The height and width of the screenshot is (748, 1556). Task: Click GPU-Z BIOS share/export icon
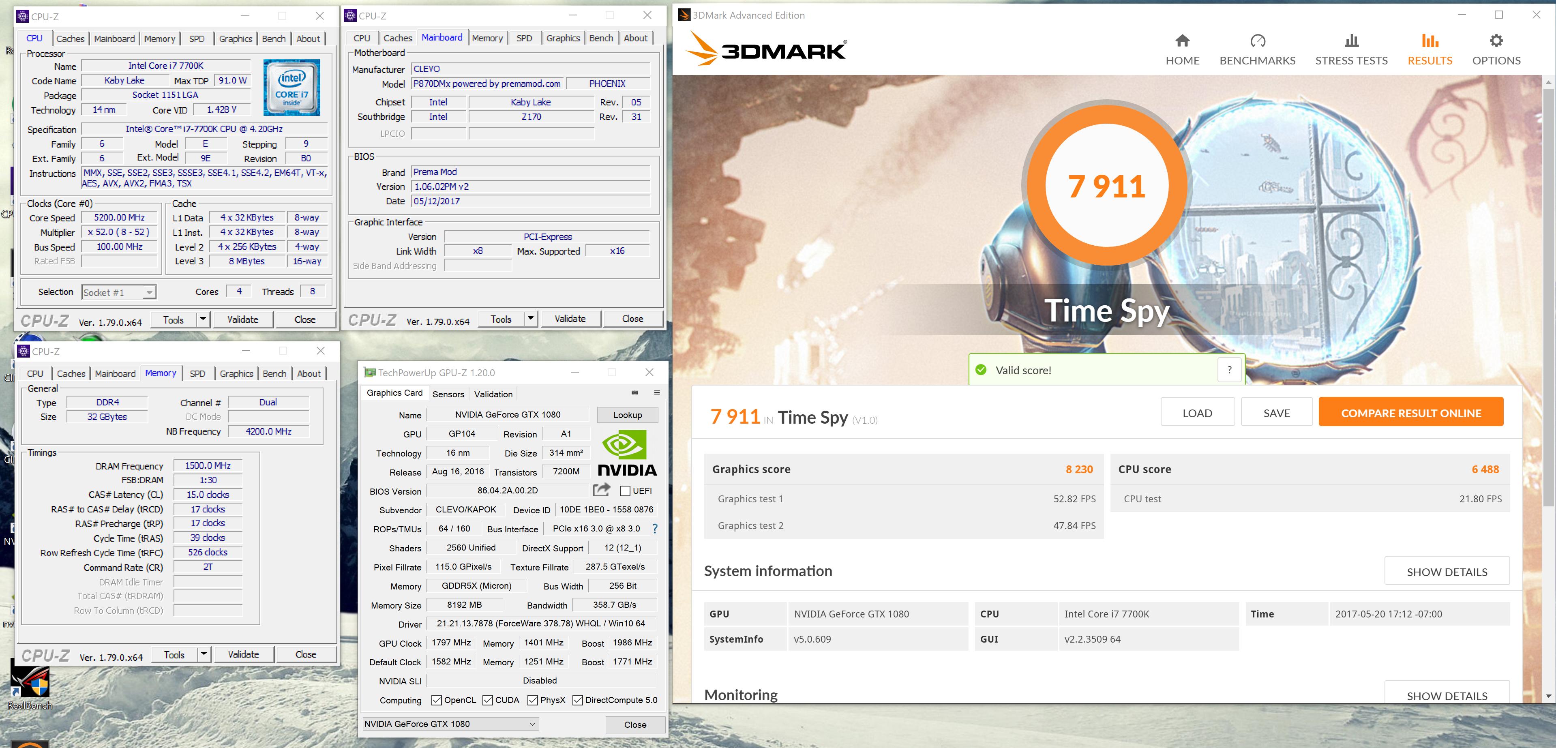602,490
